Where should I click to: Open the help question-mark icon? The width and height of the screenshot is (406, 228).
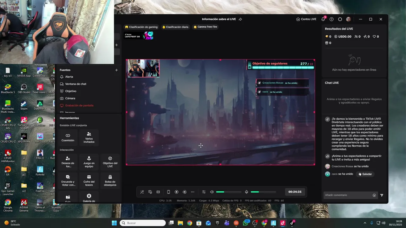click(x=331, y=19)
